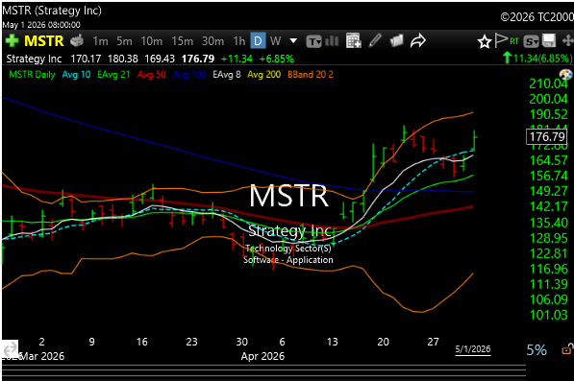The image size is (574, 381).
Task: Click the save floppy disk icon
Action: [x=548, y=41]
